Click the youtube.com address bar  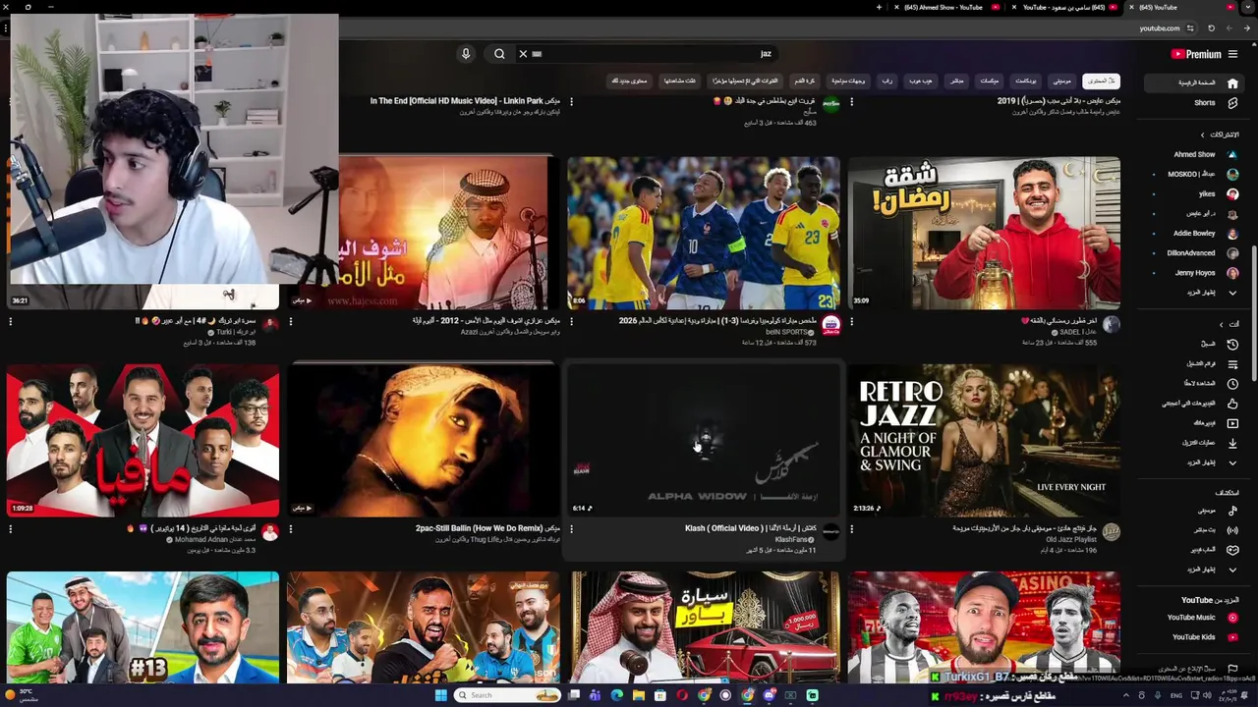pyautogui.click(x=1160, y=28)
